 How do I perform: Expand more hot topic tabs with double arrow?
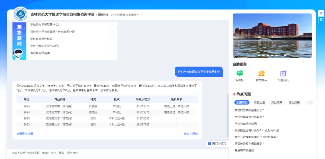click(x=311, y=102)
